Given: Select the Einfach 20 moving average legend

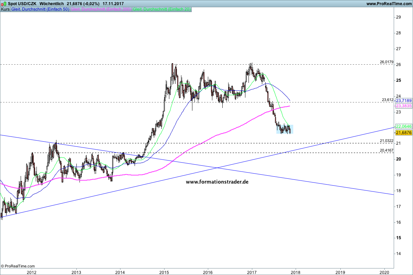Looking at the screenshot, I should coord(162,10).
